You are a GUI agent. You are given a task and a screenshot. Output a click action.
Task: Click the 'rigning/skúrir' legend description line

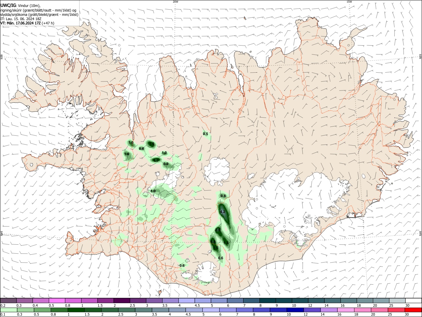(38, 10)
